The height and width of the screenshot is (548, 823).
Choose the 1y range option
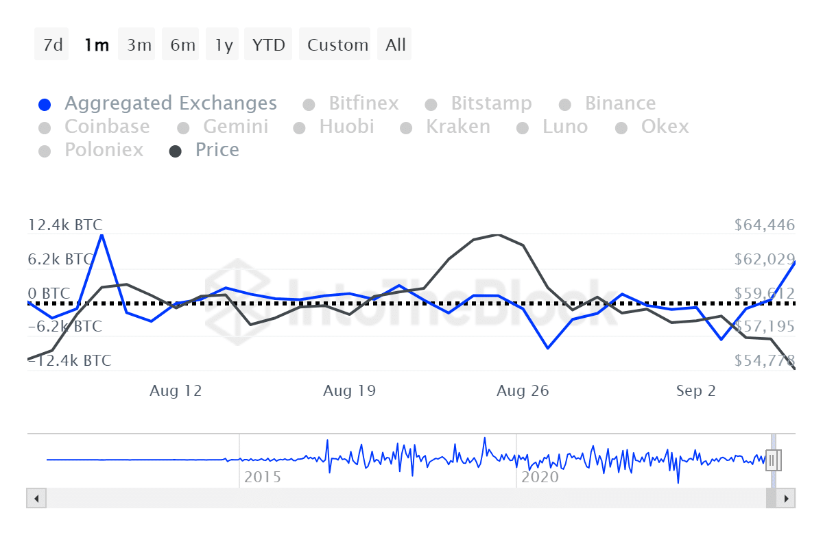(224, 45)
